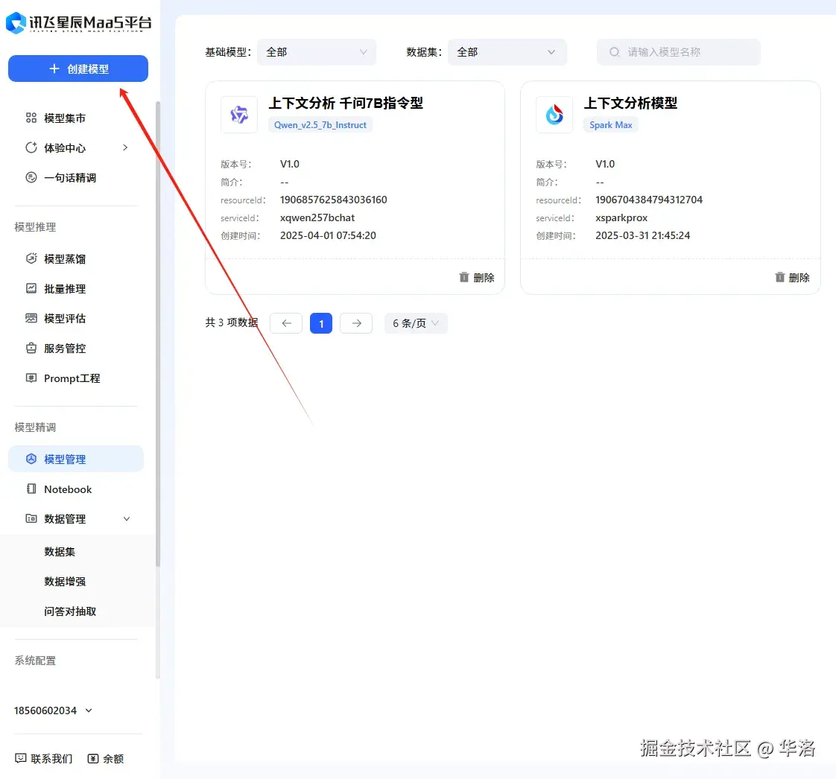Image resolution: width=836 pixels, height=779 pixels.
Task: Click the 数据管理 folder icon
Action: click(x=31, y=518)
